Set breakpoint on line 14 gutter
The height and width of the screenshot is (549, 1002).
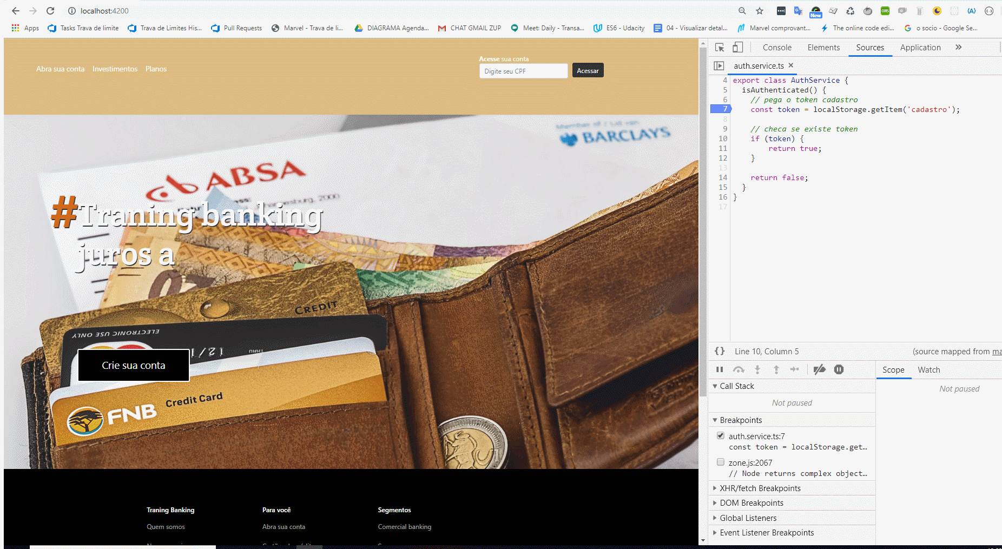[x=722, y=177]
